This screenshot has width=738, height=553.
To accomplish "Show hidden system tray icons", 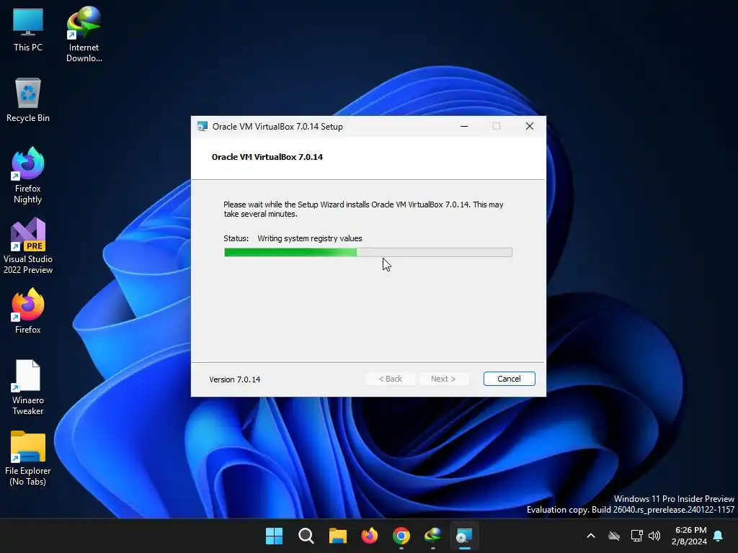I will [591, 536].
